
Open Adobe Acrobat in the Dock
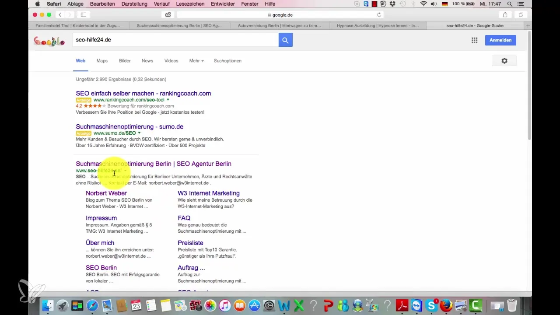pyautogui.click(x=402, y=305)
